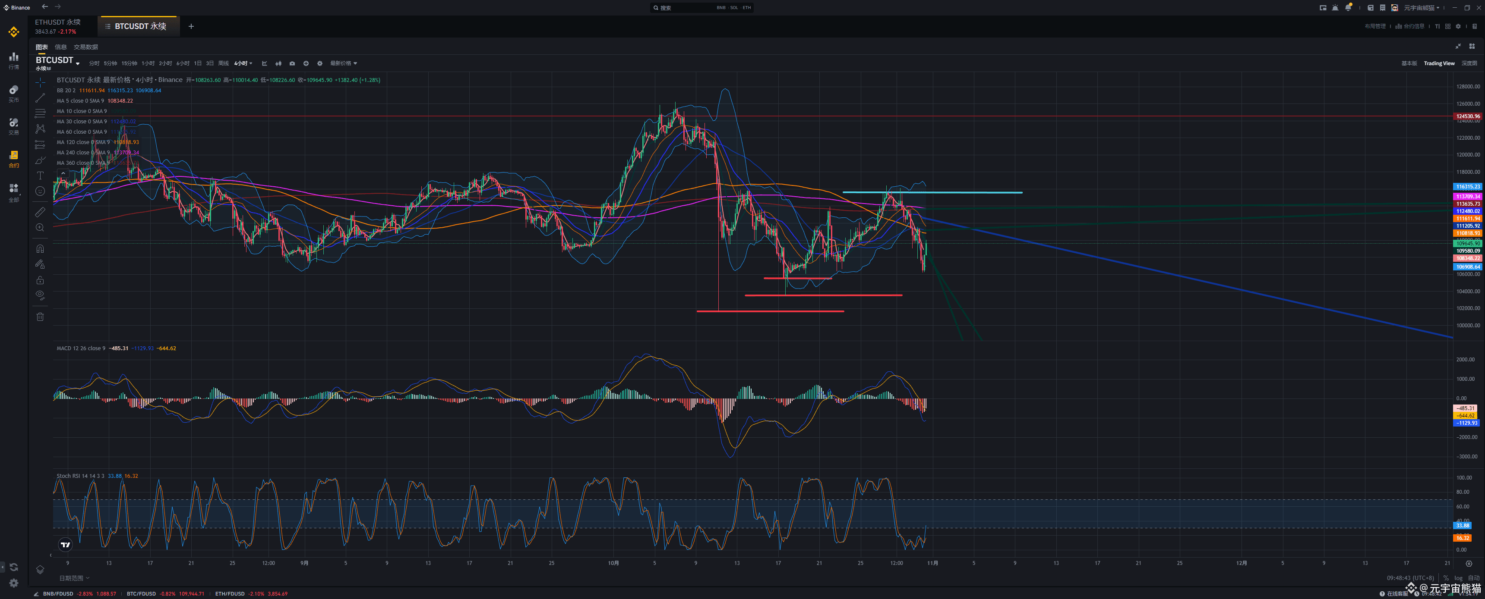
Task: Take a chart snapshot with camera icon
Action: coord(292,63)
